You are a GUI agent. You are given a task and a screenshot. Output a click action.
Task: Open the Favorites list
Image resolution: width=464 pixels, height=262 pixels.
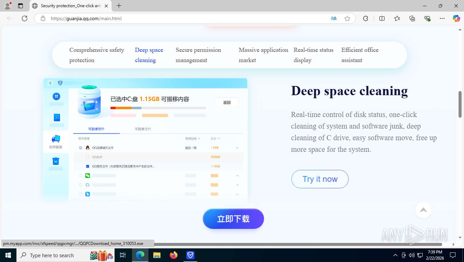click(x=397, y=18)
